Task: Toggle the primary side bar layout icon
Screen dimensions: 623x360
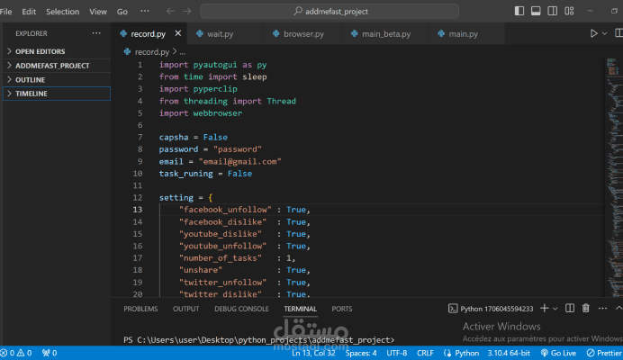Action: click(x=519, y=11)
